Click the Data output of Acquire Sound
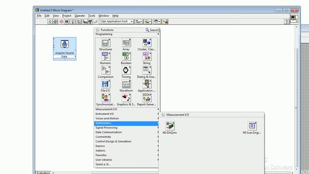 click(x=64, y=57)
